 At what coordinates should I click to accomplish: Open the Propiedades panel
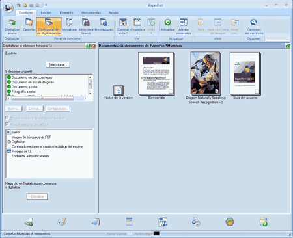104,25
